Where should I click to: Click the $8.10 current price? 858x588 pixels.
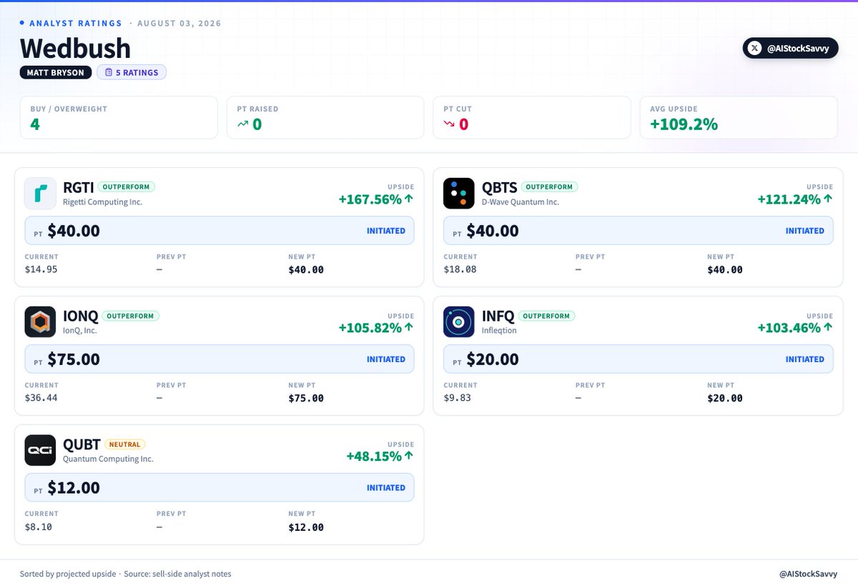(39, 527)
